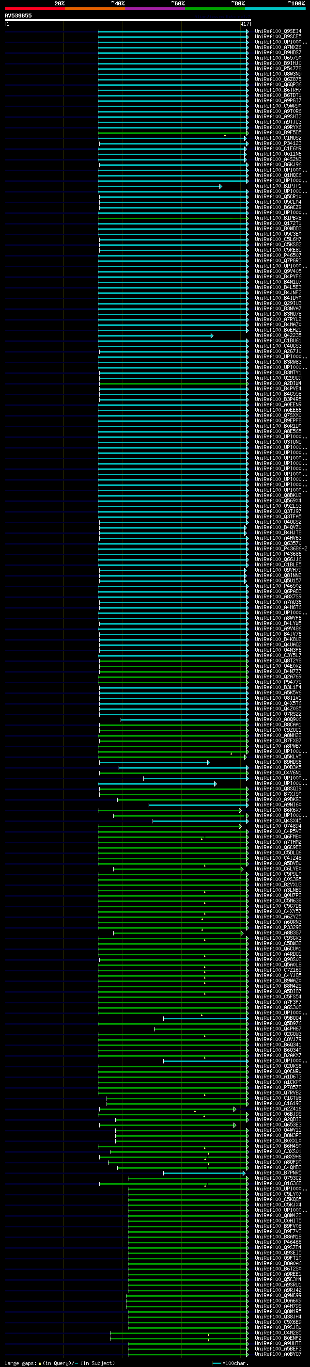
Task: Select UniRef100_P54775 label
Action: pyautogui.click(x=278, y=682)
